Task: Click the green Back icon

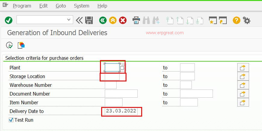Action: 103,20
